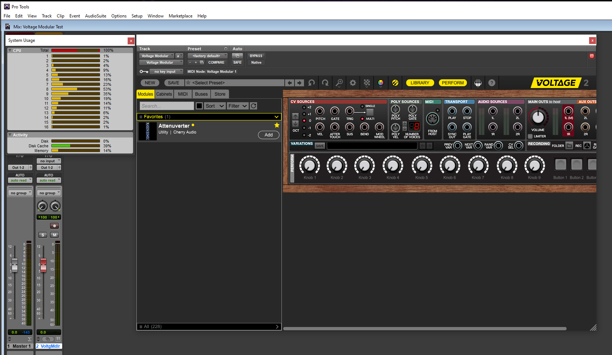Toggle plugin BYPASS
This screenshot has height=355, width=612.
tap(256, 56)
